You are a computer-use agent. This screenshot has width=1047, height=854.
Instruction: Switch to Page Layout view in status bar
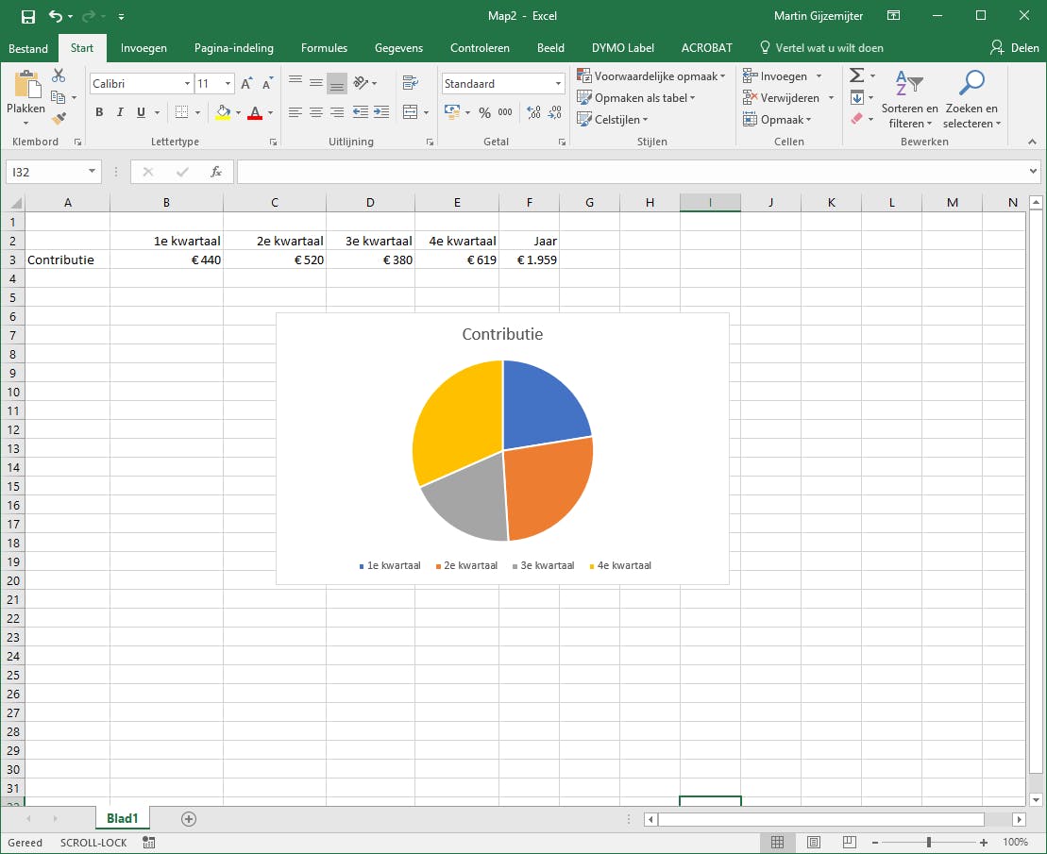(813, 842)
